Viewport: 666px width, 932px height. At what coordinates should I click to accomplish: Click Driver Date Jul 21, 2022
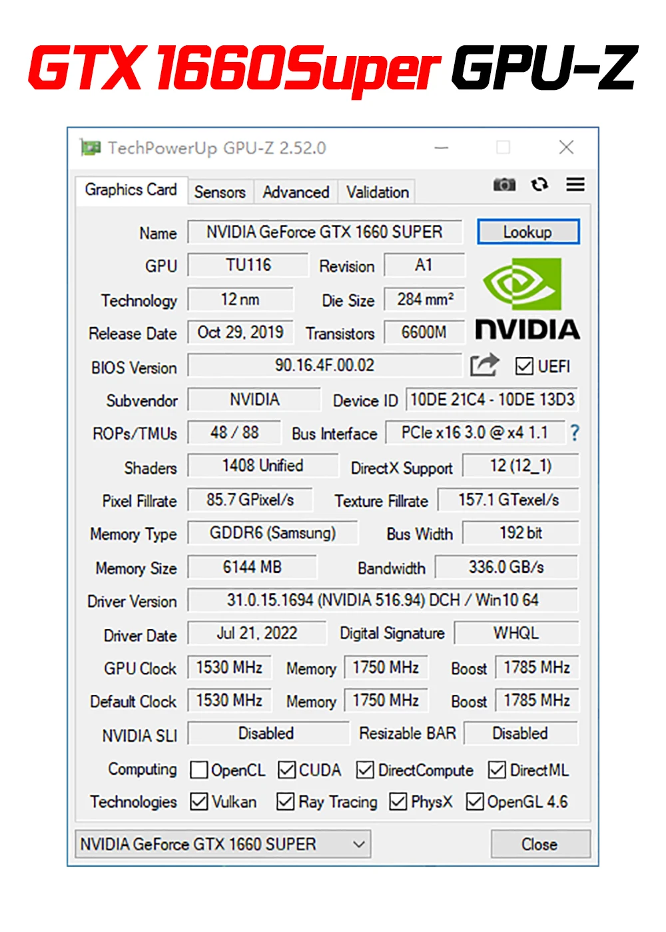coord(257,633)
